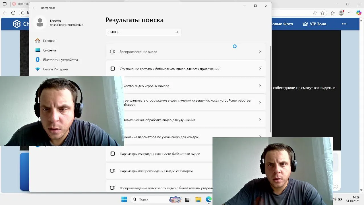Viewport: 364px width, 205px height.
Task: Open the отображение видео с учетом освещения result
Action: (x=195, y=102)
